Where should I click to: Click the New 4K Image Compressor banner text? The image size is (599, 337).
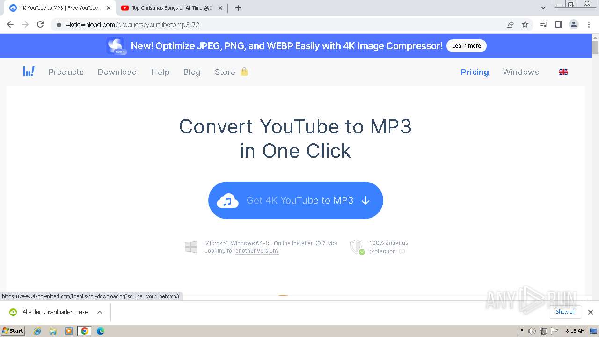(x=286, y=46)
